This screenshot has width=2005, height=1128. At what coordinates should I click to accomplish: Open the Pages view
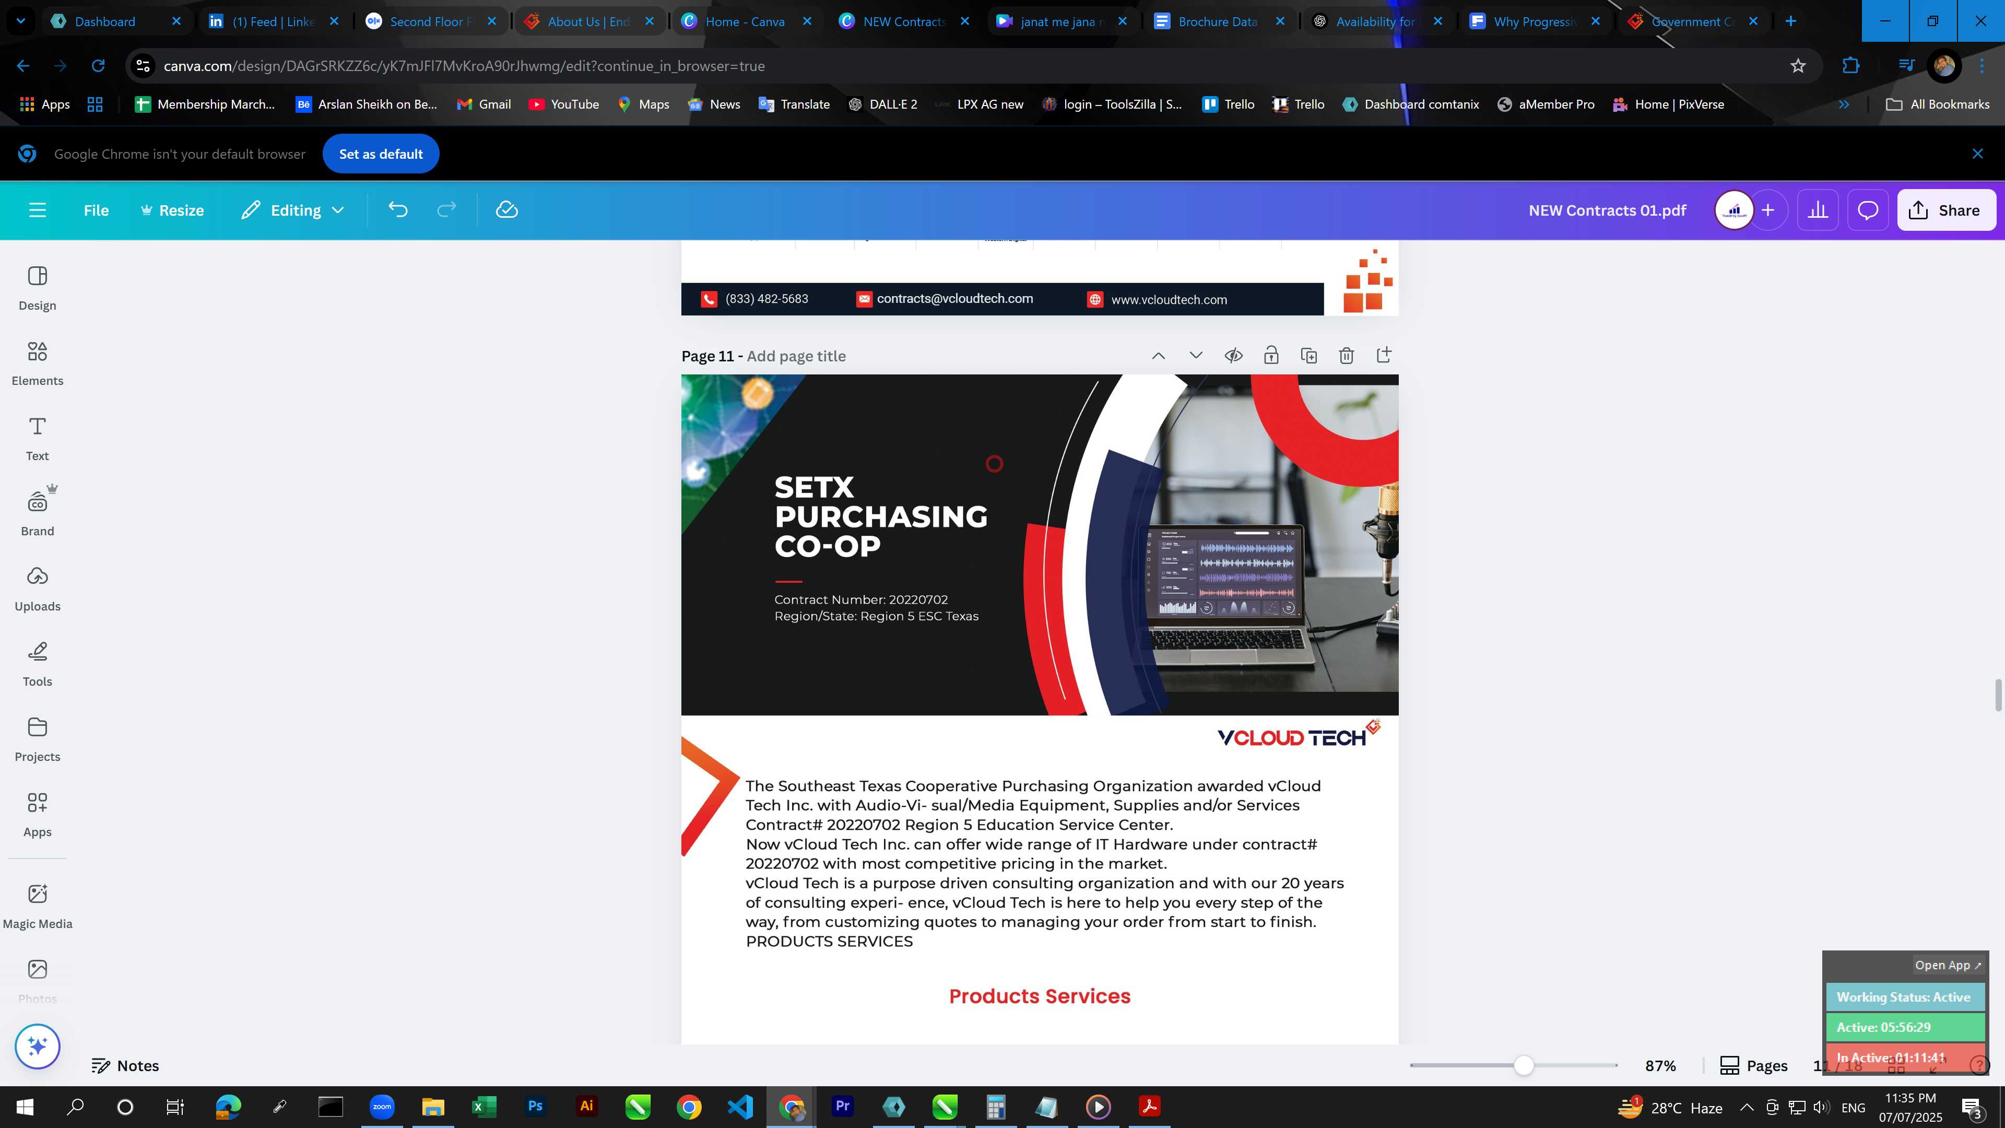(x=1754, y=1066)
